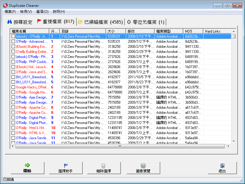Click the horizontal scrollbar thumb
This screenshot has height=184, width=245.
(120, 146)
